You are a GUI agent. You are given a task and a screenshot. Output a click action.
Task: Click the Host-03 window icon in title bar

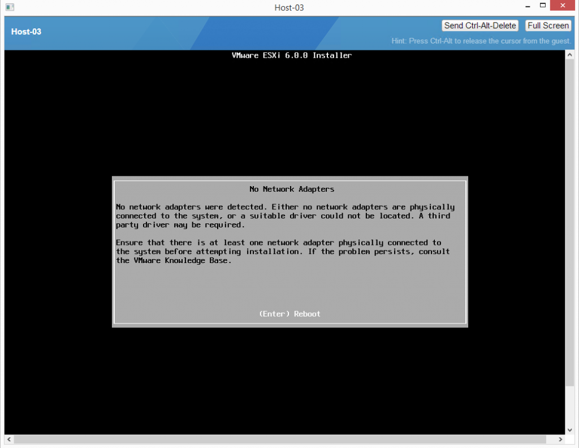point(10,7)
